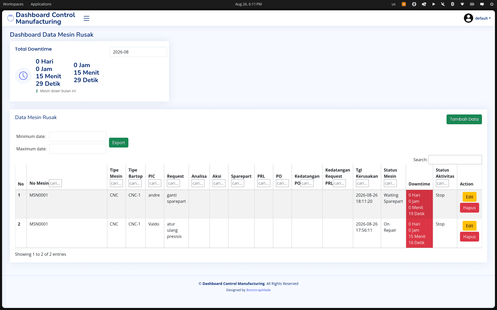Click the PIC column filter input
The image size is (497, 310).
155,183
